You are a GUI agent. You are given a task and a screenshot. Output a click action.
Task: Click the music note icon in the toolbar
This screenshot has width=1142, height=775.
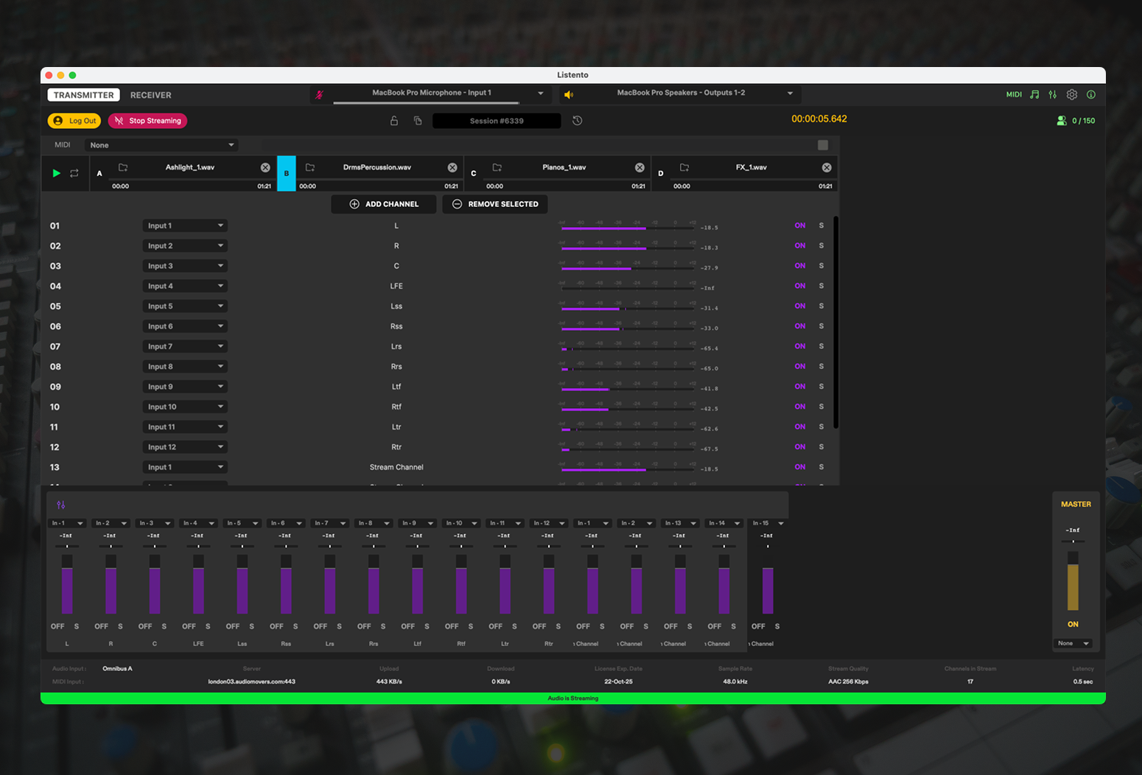click(x=1034, y=94)
